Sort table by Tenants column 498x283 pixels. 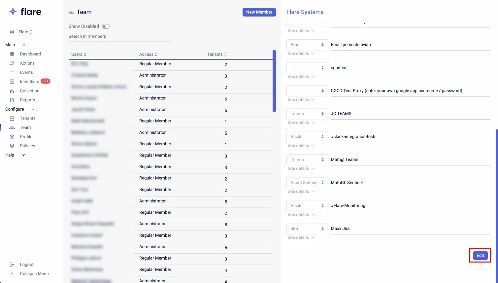click(217, 54)
